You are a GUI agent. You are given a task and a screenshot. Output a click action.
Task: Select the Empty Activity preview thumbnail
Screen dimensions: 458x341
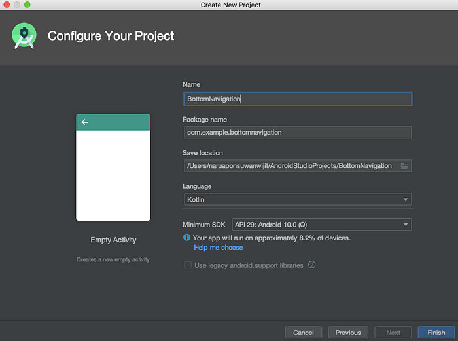[113, 167]
